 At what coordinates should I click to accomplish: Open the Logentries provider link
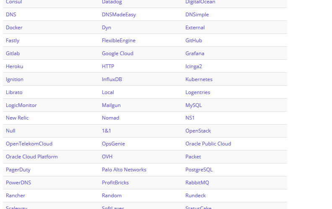pos(198,92)
